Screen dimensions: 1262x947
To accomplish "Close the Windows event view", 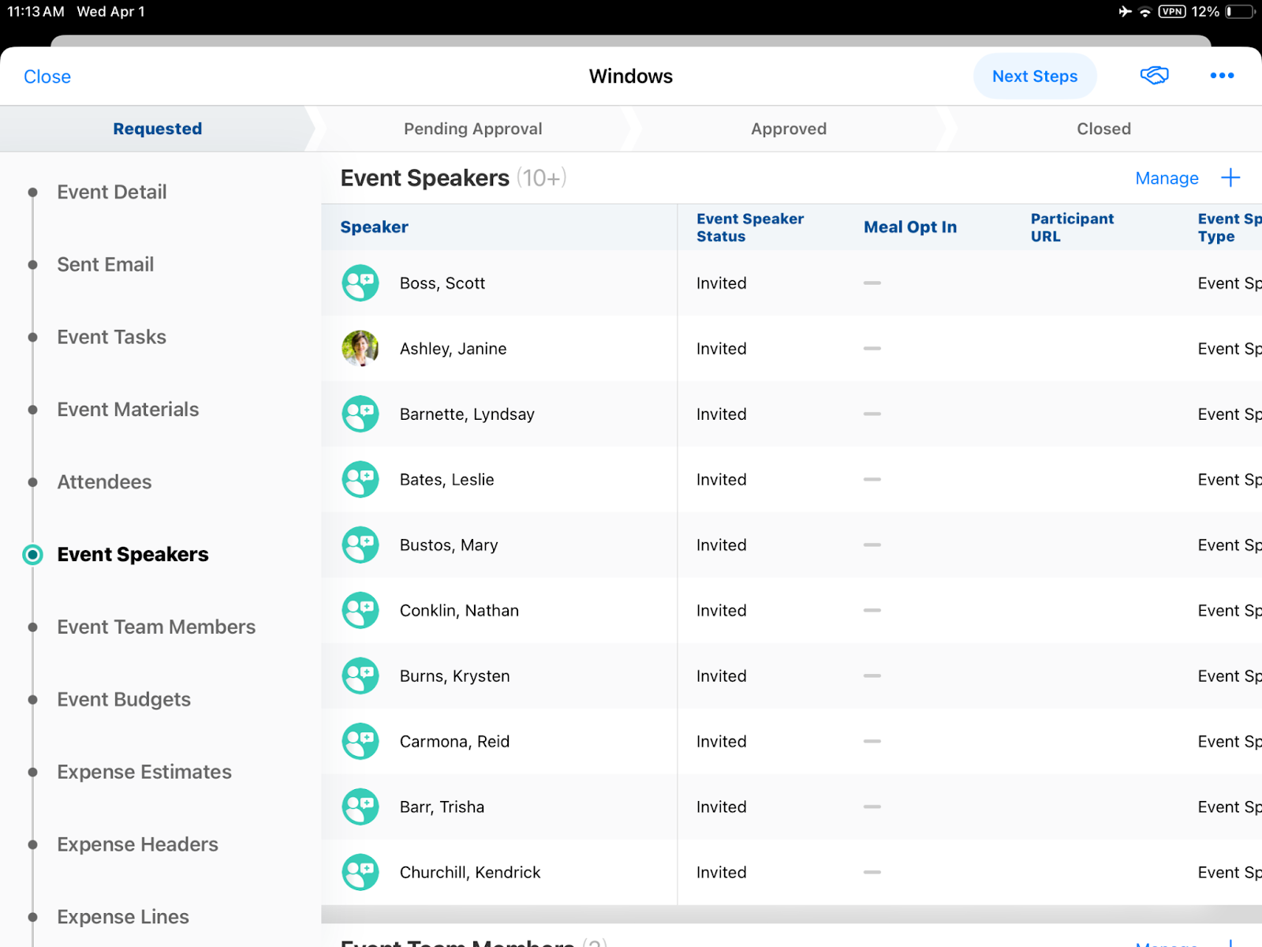I will pyautogui.click(x=47, y=77).
